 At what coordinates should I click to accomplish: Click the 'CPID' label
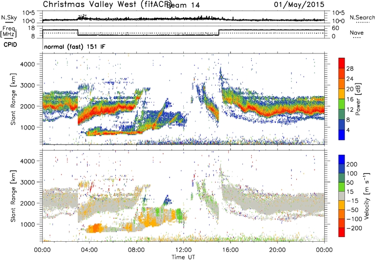(x=10, y=45)
